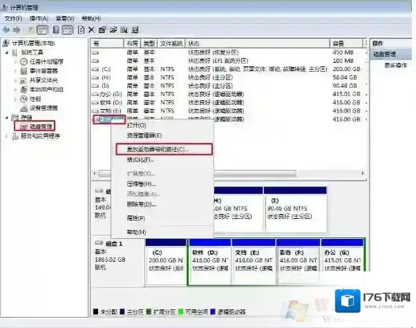Click the Refresh page toolbar icon
This screenshot has width=416, height=328.
[x=81, y=30]
